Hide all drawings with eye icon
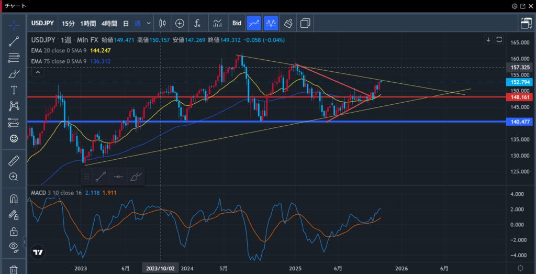 14,247
